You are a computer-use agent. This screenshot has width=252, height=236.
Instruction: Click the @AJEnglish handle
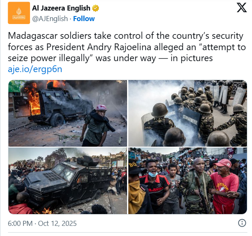click(x=50, y=19)
